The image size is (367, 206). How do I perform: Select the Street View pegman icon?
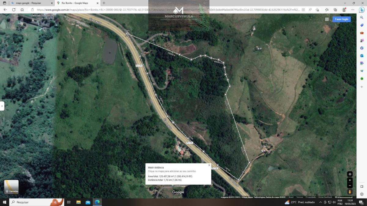[350, 192]
